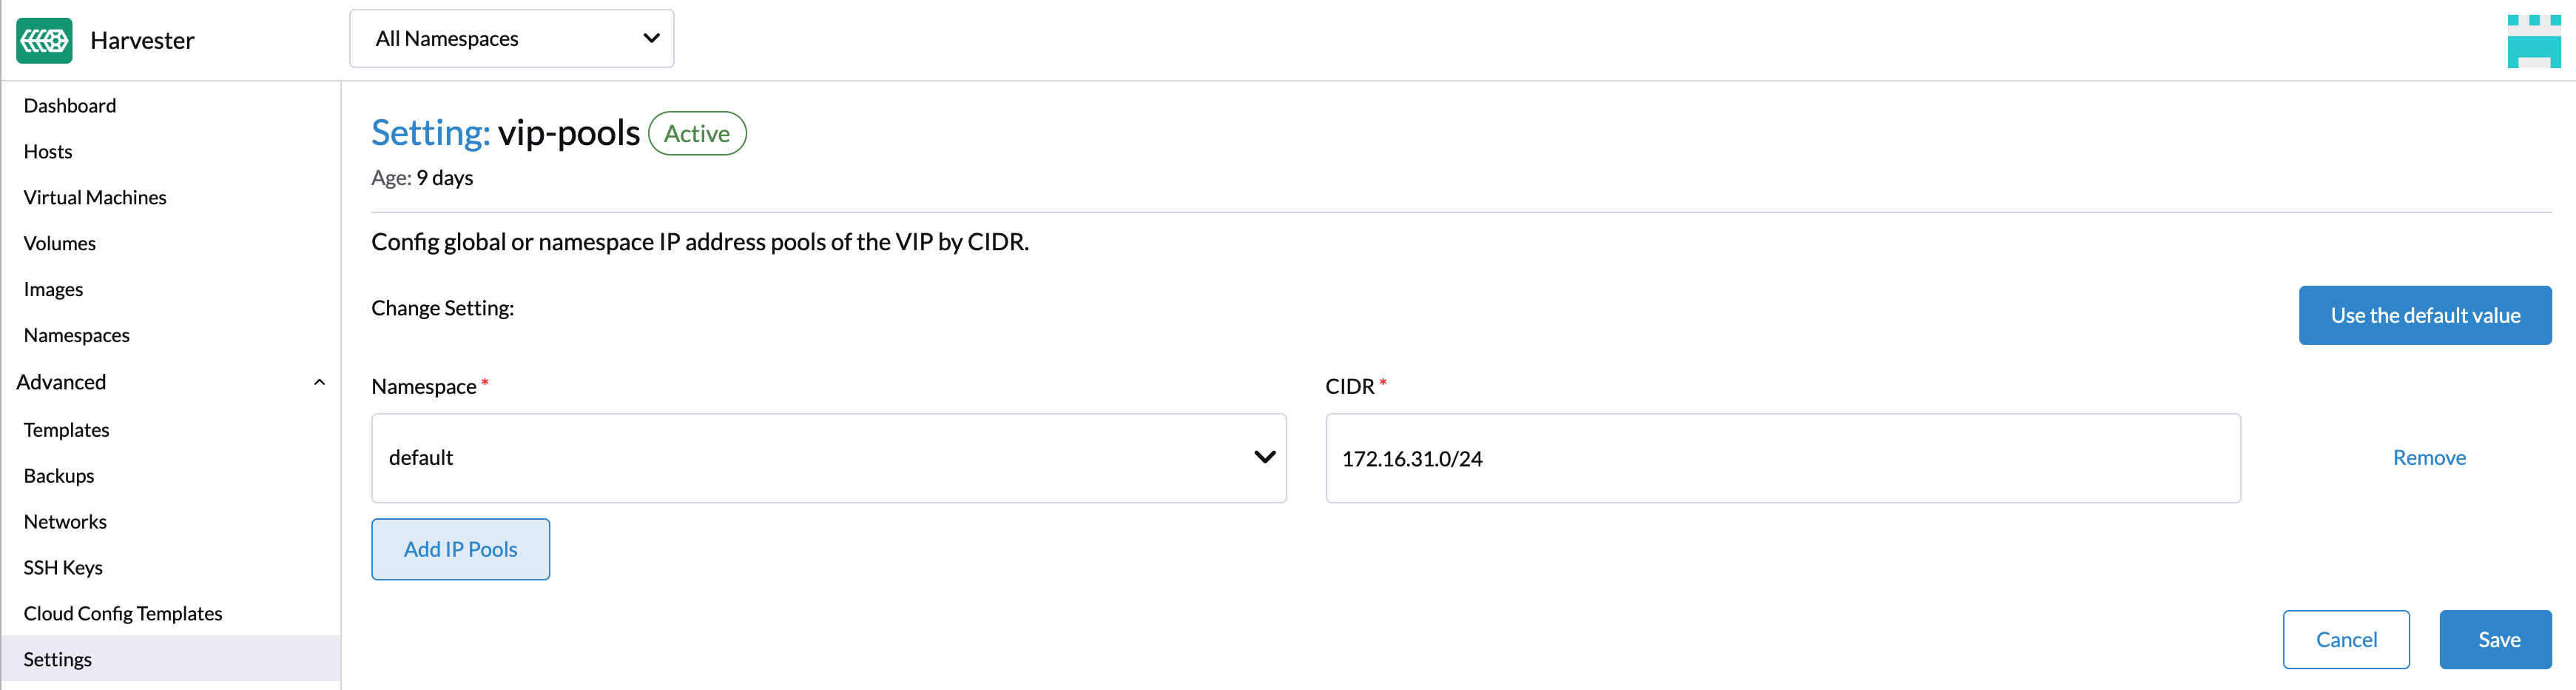This screenshot has width=2576, height=690.
Task: Click into the CIDR input field
Action: click(x=1782, y=459)
